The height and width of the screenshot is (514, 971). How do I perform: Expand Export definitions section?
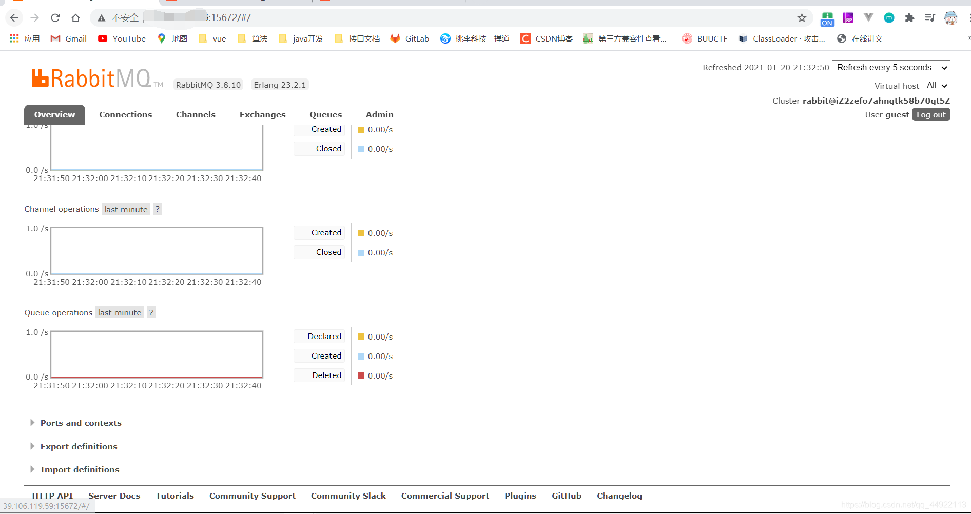pos(74,446)
